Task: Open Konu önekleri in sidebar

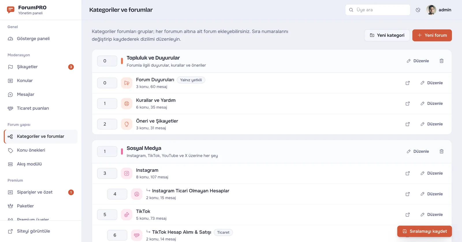Action: click(41, 150)
